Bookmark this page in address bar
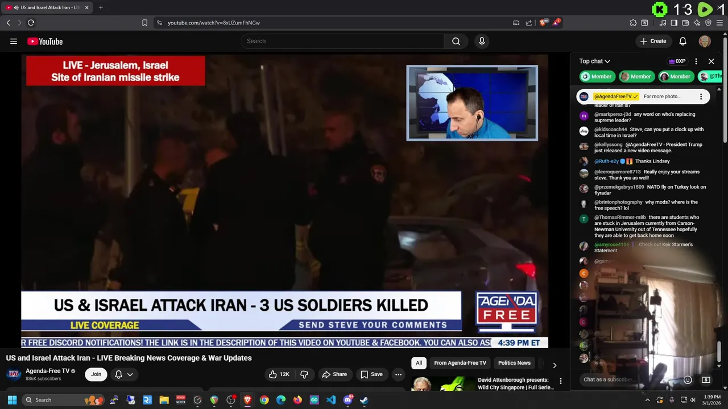 coord(144,23)
